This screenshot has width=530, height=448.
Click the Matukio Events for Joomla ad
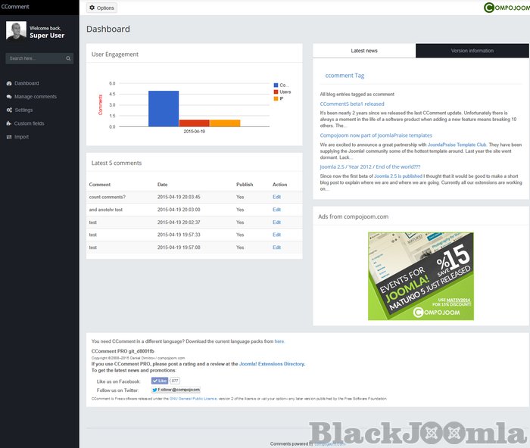point(420,275)
